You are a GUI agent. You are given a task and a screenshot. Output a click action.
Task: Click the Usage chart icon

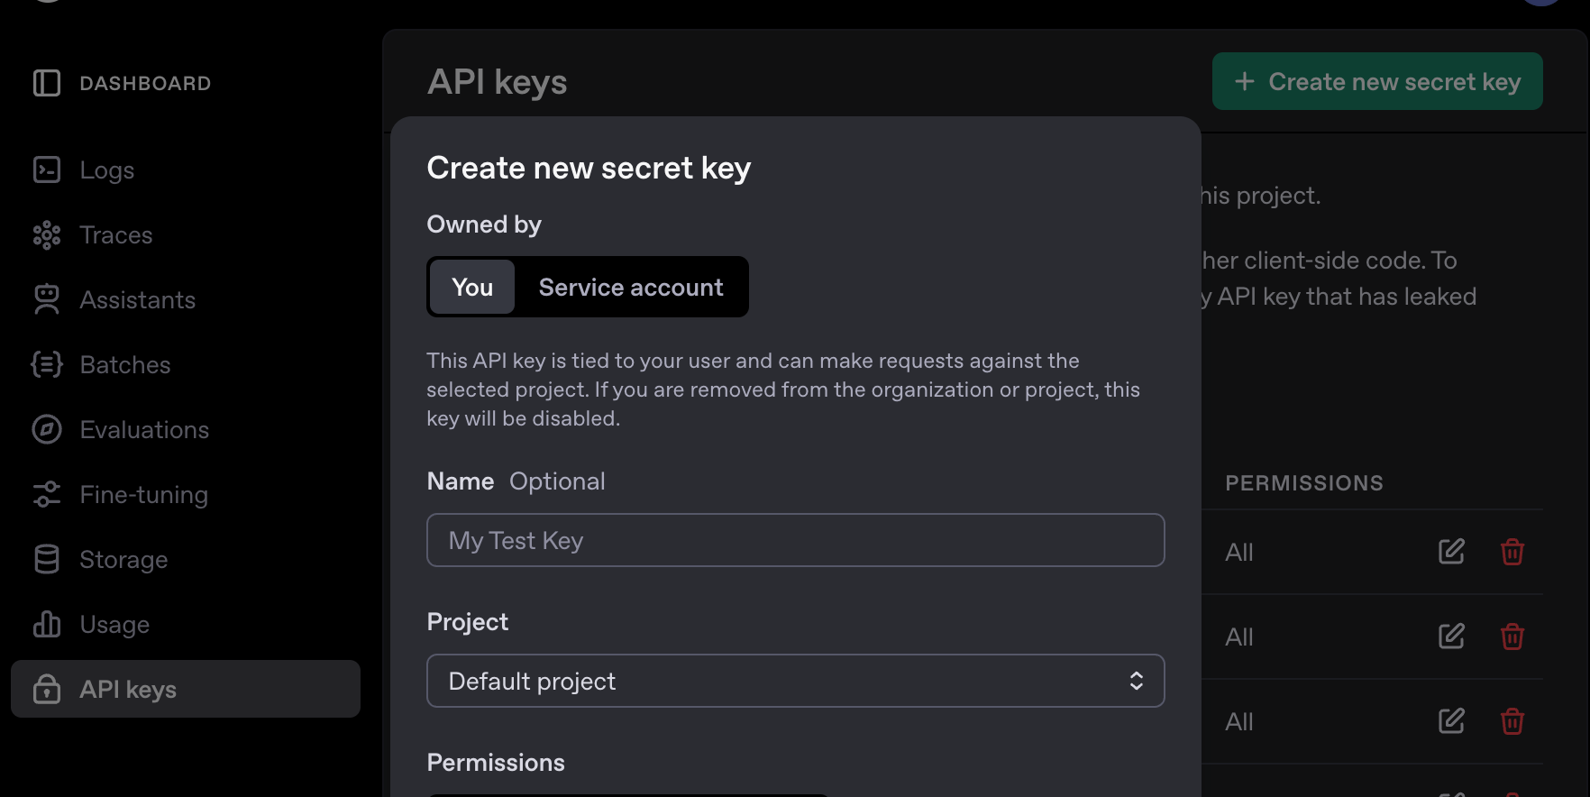[46, 624]
